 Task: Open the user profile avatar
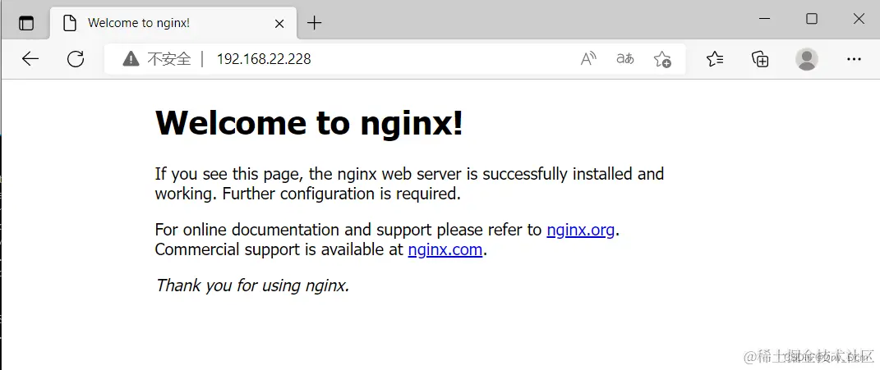[x=807, y=59]
